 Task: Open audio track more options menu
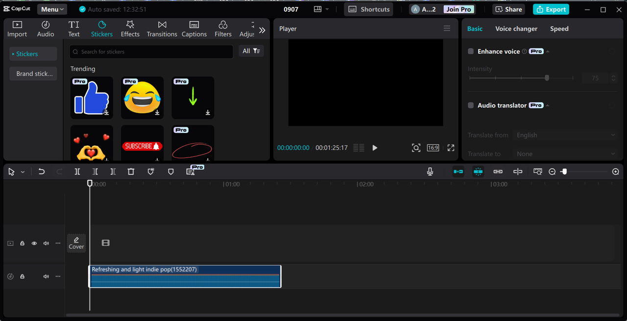(x=58, y=276)
